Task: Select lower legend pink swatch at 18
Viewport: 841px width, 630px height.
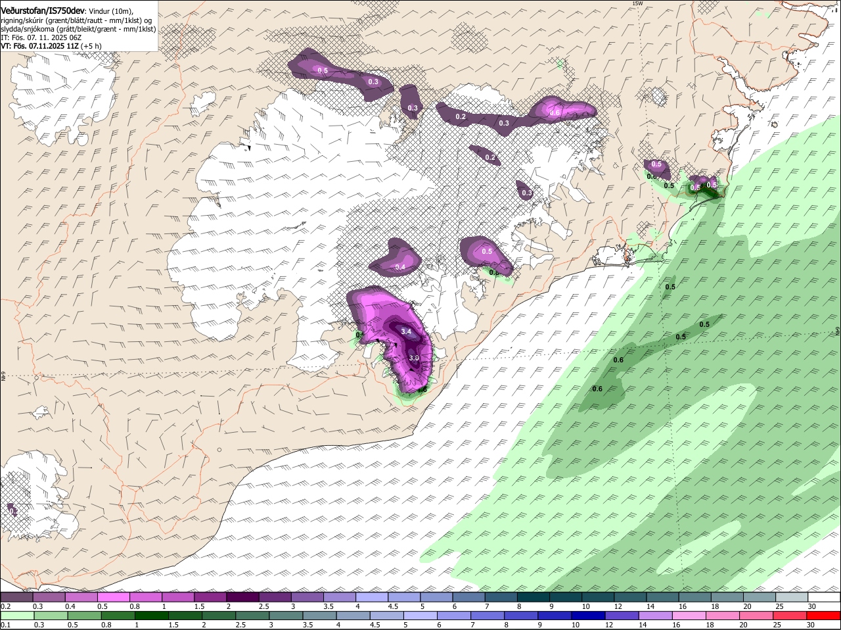Action: 723,616
